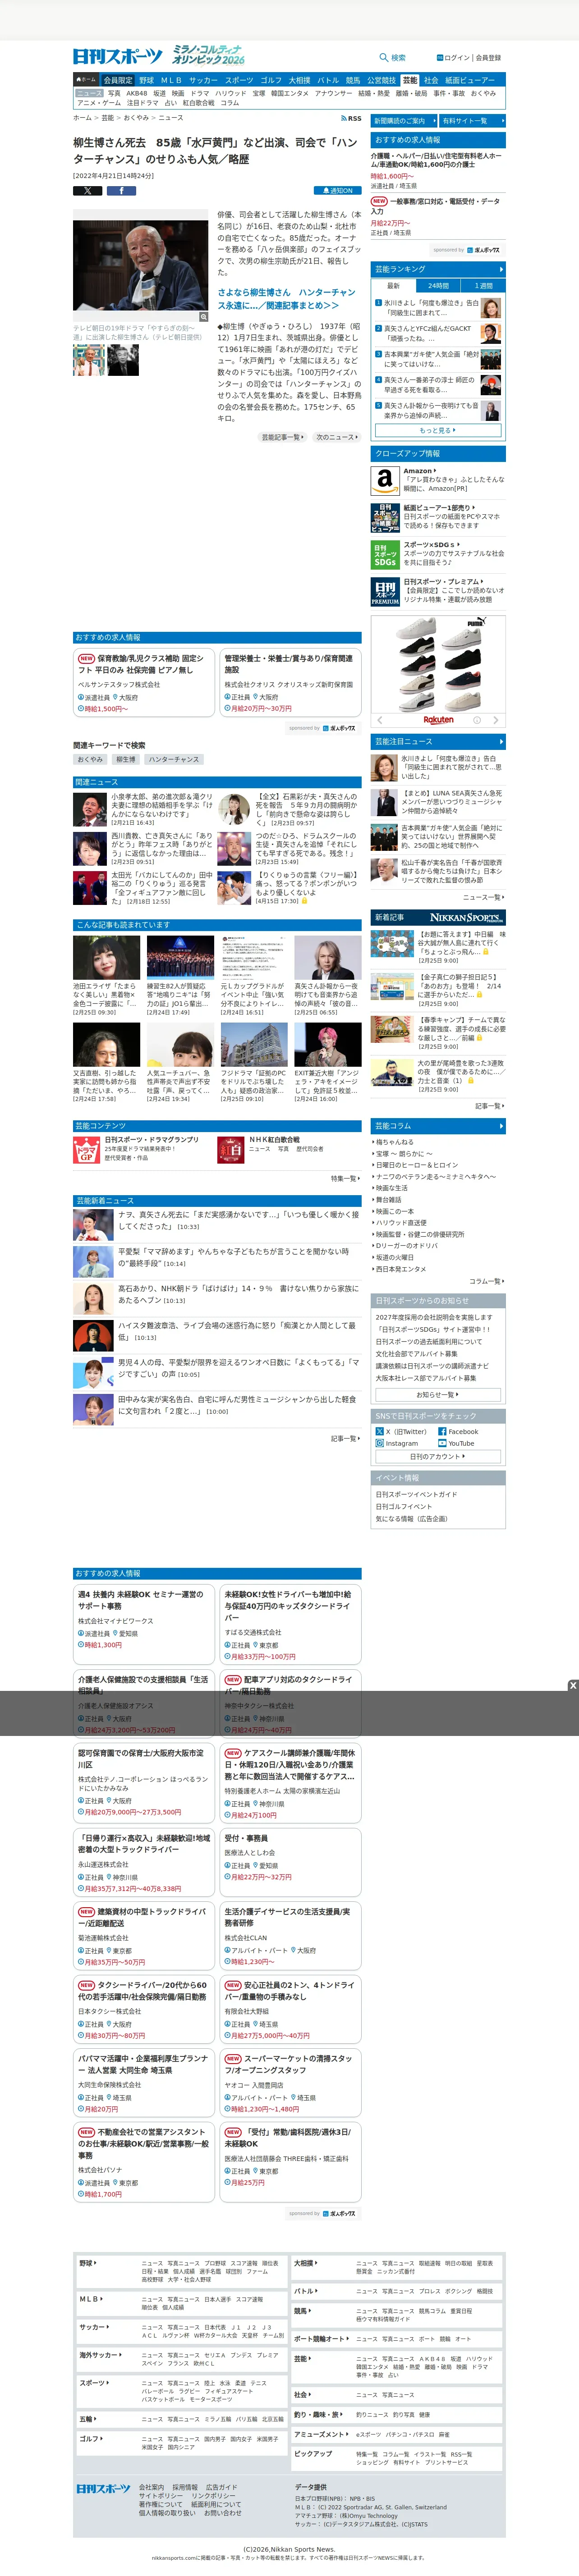Open rank 1 氷川きよし ranking article
Screen dimensions: 579x2576
(438, 308)
